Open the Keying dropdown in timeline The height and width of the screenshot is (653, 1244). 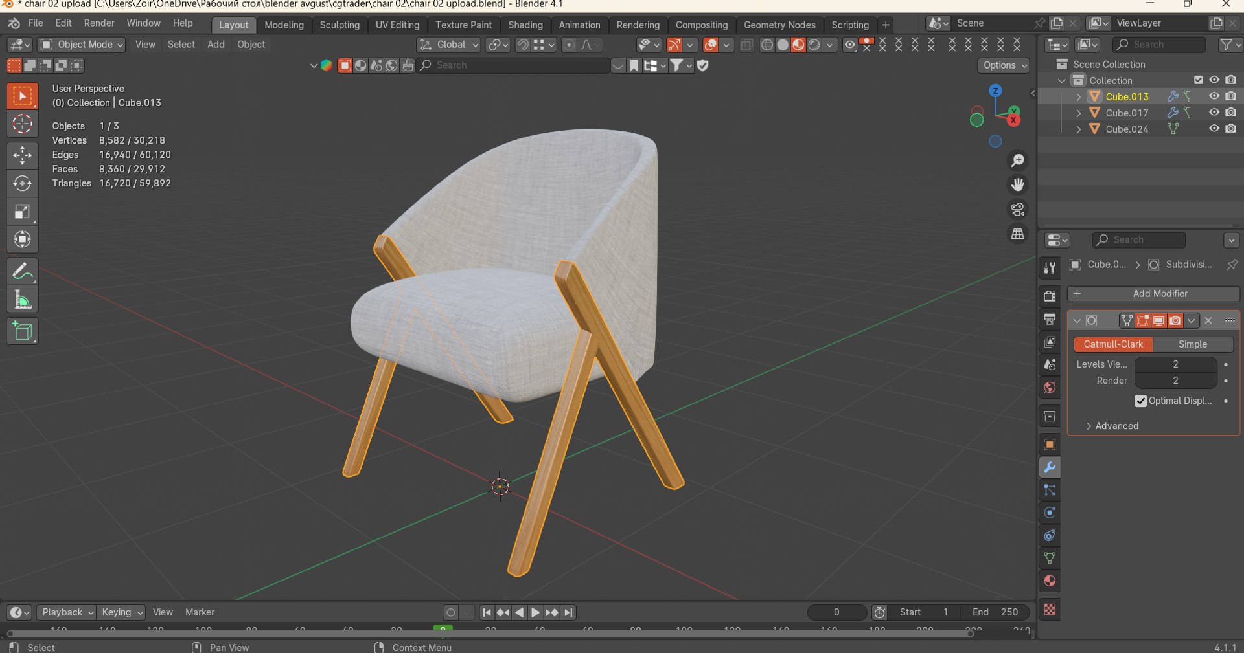122,612
